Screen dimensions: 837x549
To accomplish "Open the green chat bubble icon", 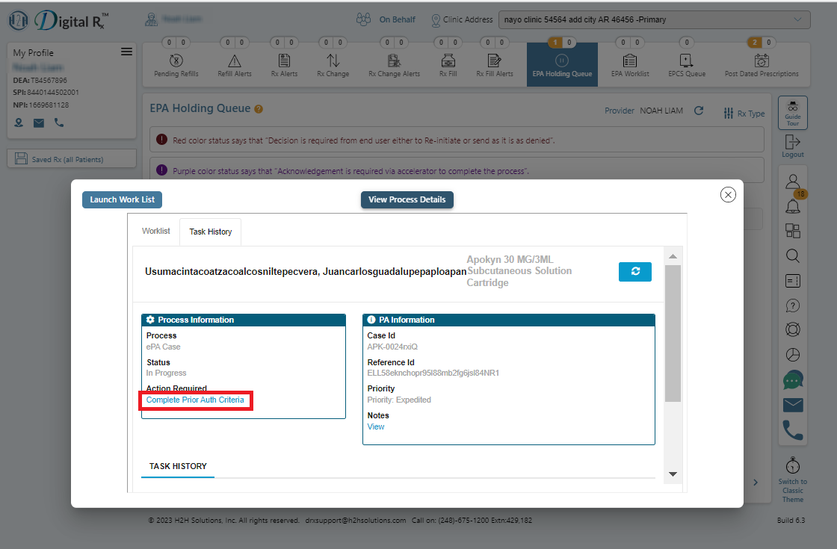I will point(793,380).
